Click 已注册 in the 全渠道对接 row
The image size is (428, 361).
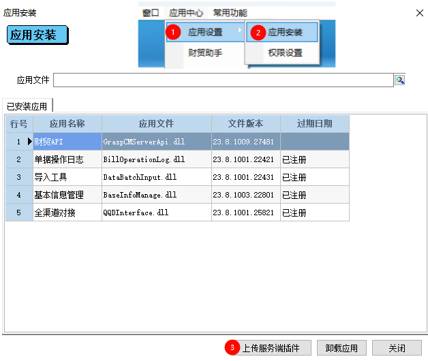pos(315,213)
